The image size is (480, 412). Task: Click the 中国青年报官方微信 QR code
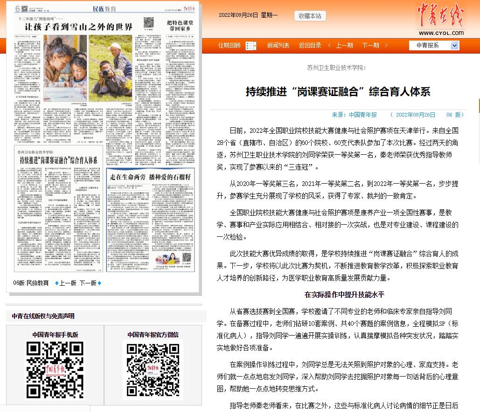click(153, 370)
